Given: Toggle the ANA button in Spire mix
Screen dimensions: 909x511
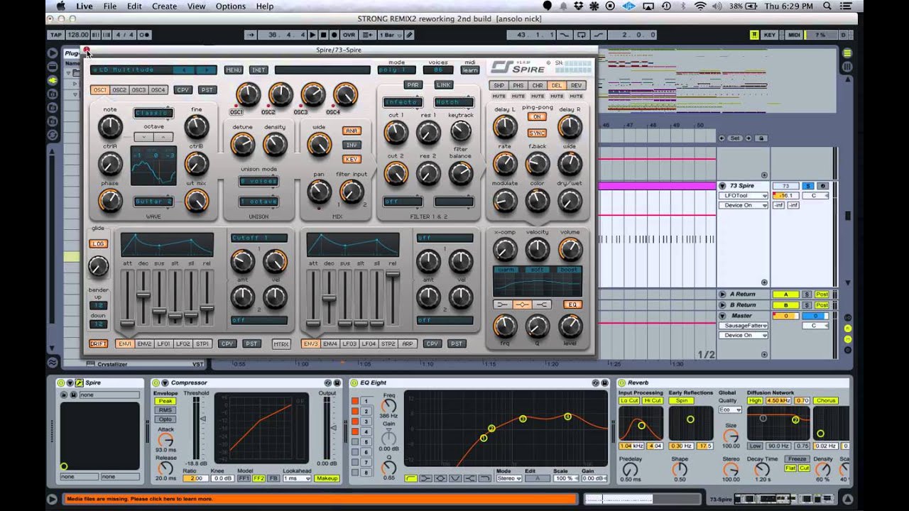Looking at the screenshot, I should pyautogui.click(x=351, y=131).
